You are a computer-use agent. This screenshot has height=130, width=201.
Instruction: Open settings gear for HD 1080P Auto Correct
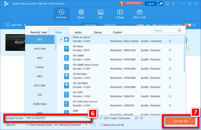point(170,69)
